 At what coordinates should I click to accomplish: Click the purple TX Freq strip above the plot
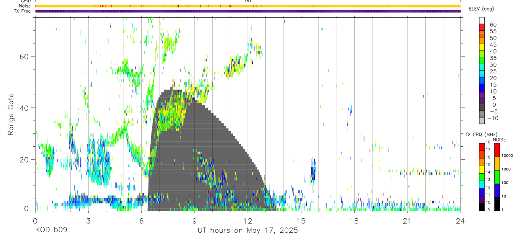(248, 11)
